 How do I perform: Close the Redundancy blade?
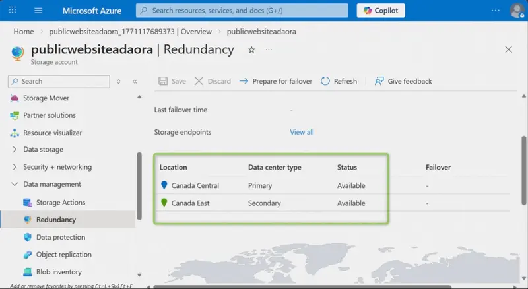(508, 49)
